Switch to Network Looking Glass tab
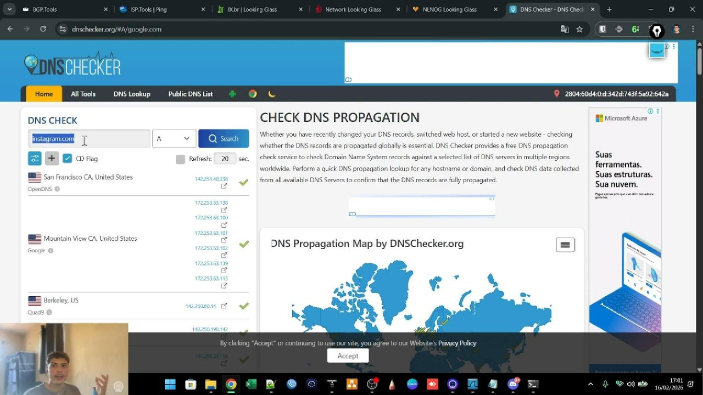703x395 pixels. tap(356, 9)
